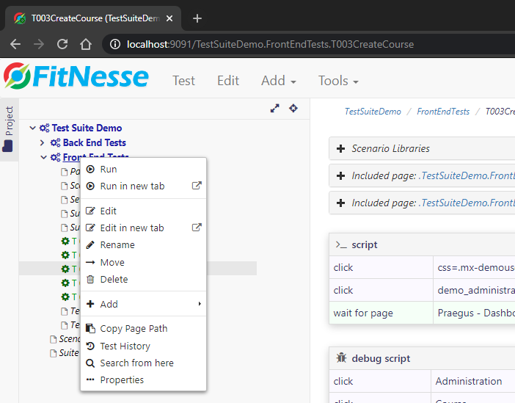Click the 'wait for page' script cell

pyautogui.click(x=381, y=313)
